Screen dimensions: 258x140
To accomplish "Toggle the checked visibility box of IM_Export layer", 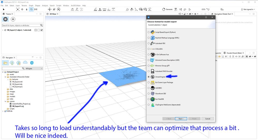I will [42, 30].
